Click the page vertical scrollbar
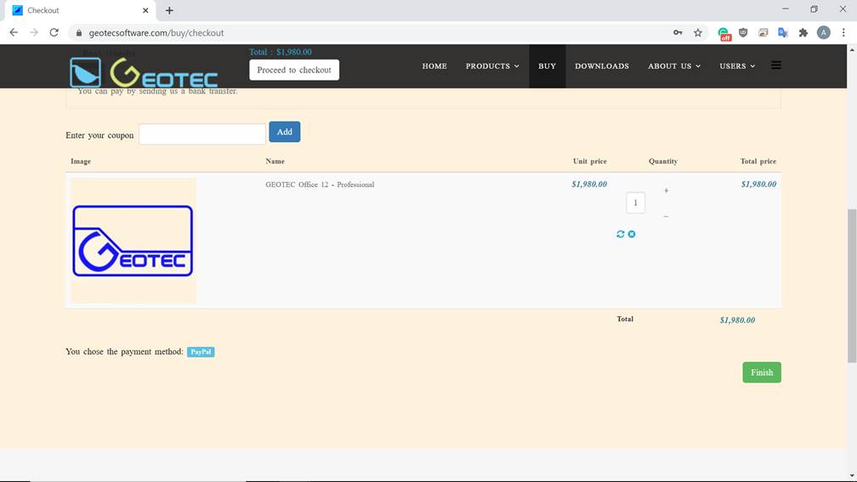The height and width of the screenshot is (482, 857). (852, 286)
